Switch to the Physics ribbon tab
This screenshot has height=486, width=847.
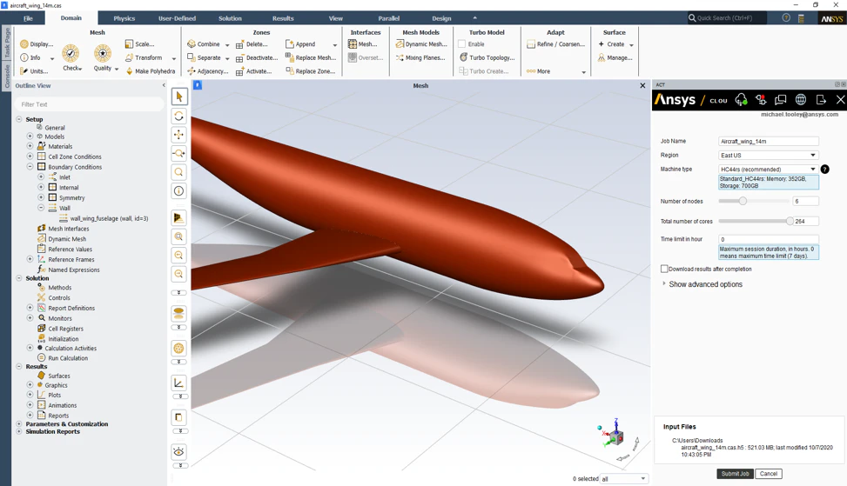point(124,18)
